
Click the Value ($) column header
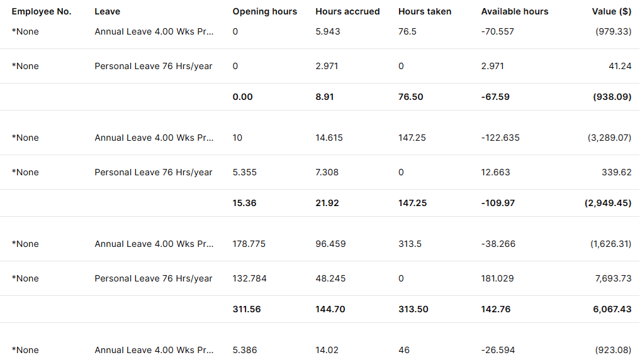[612, 11]
